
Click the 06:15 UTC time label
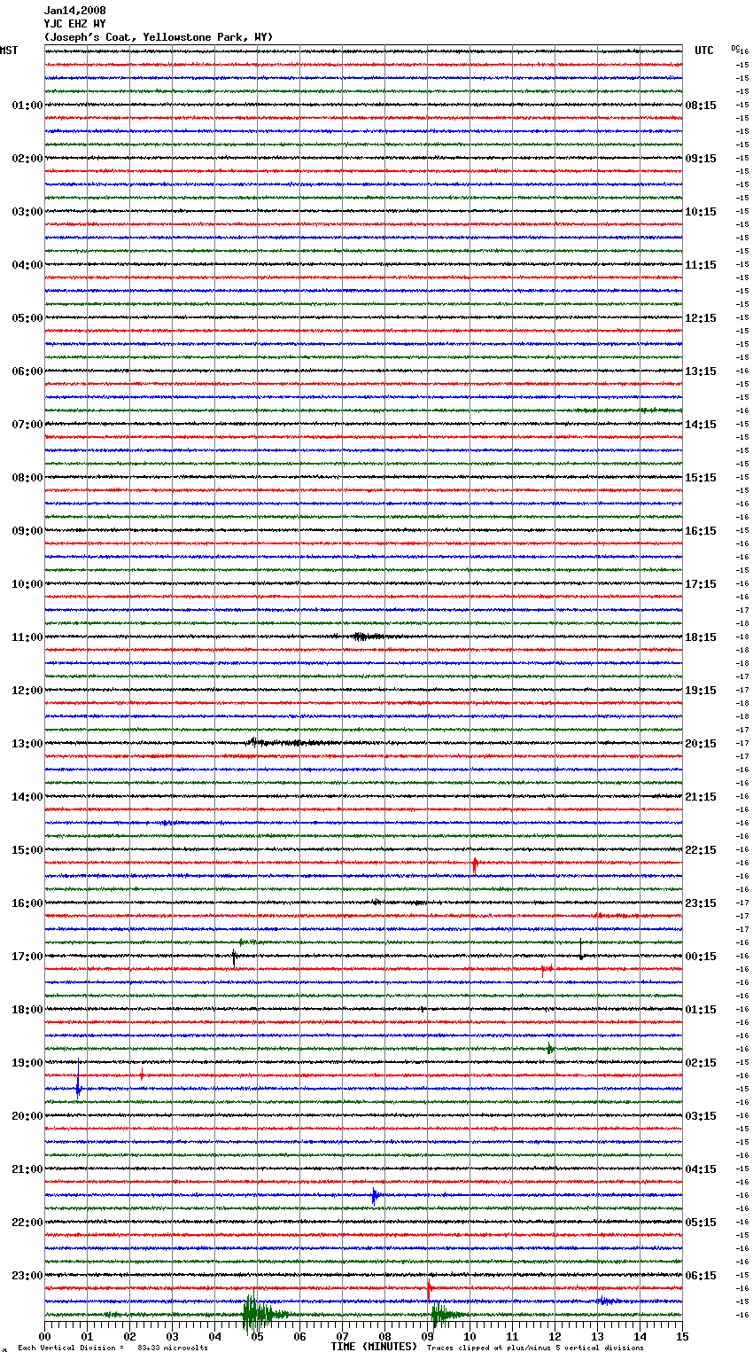[701, 1276]
